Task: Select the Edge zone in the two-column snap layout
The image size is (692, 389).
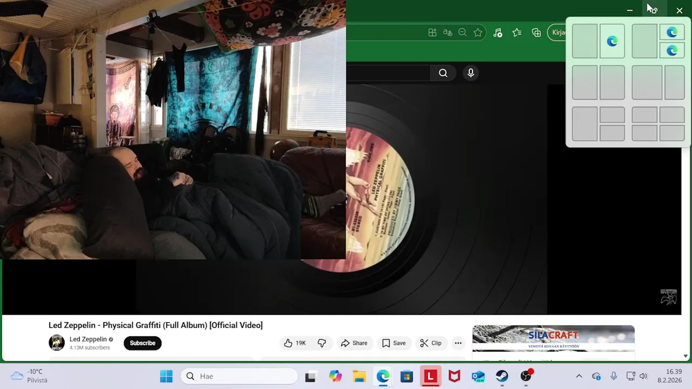Action: pyautogui.click(x=612, y=41)
